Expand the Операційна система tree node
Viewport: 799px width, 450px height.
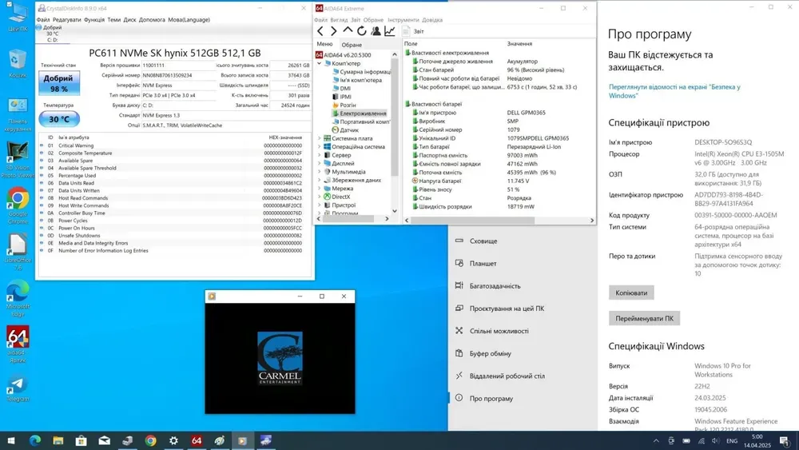(320, 147)
